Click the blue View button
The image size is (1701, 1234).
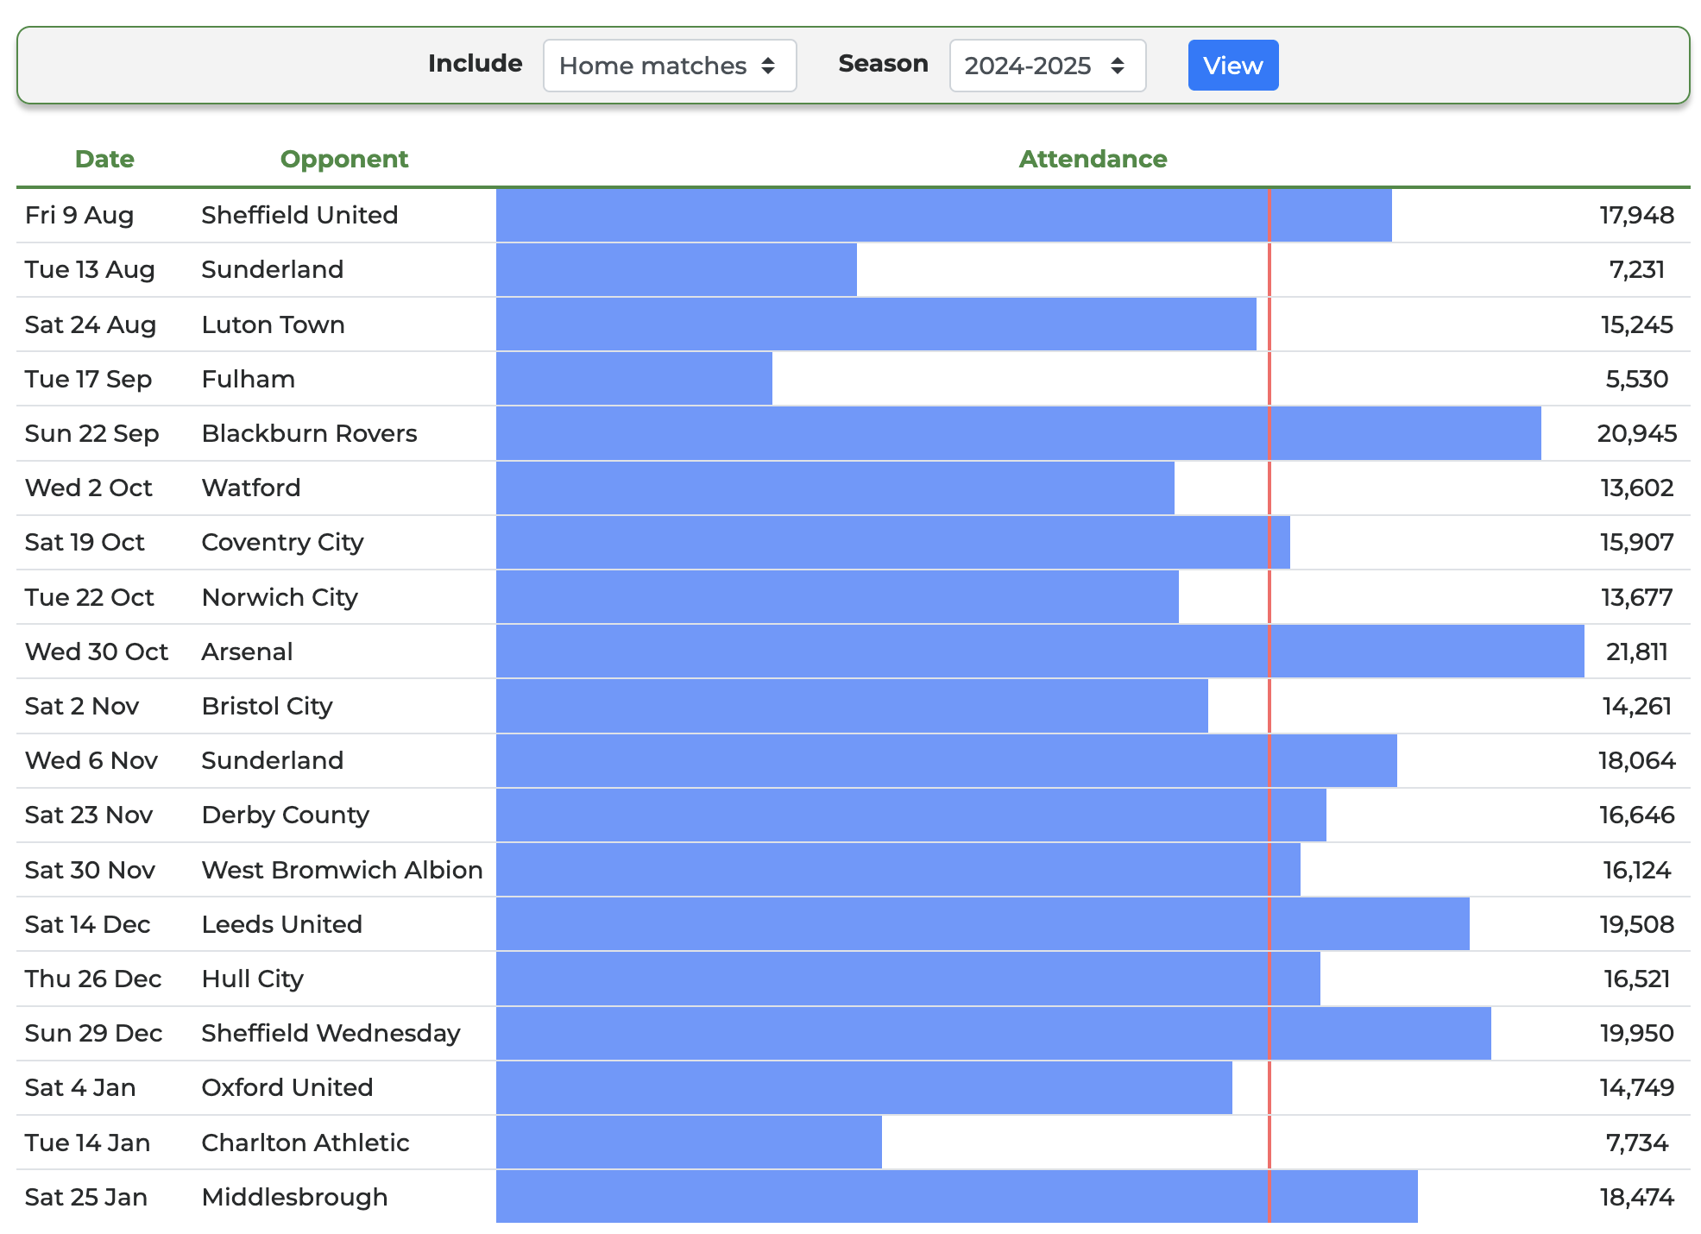1232,66
